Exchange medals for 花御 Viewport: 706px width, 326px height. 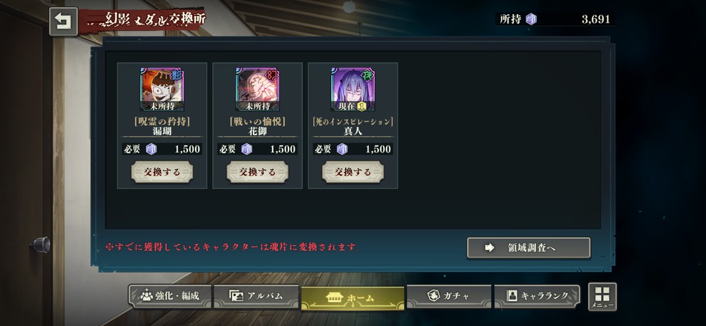[x=258, y=172]
